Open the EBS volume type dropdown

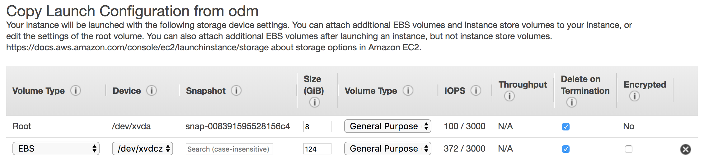(56, 149)
